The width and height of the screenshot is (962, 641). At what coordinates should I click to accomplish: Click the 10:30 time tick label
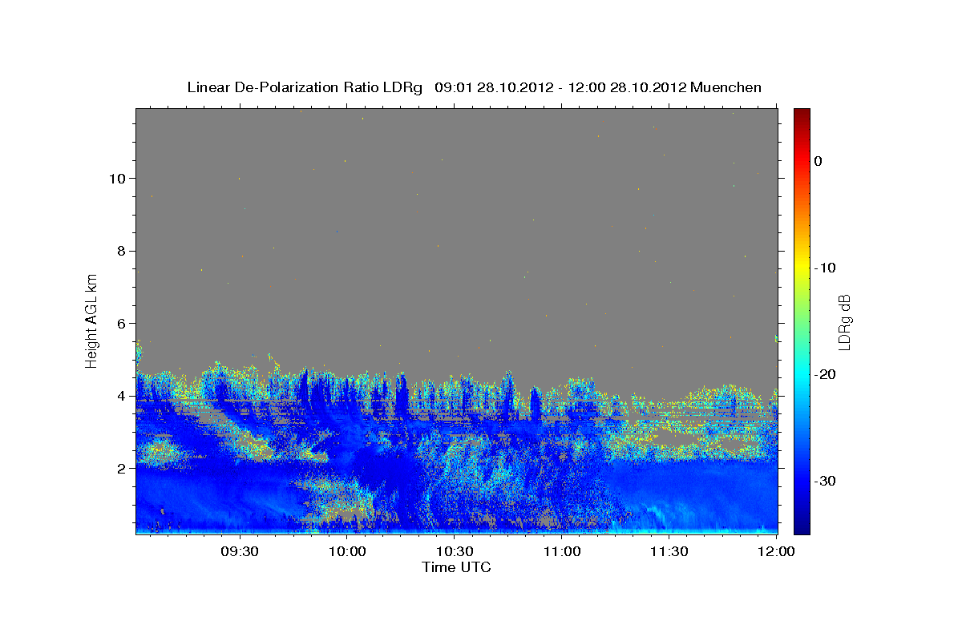(455, 552)
